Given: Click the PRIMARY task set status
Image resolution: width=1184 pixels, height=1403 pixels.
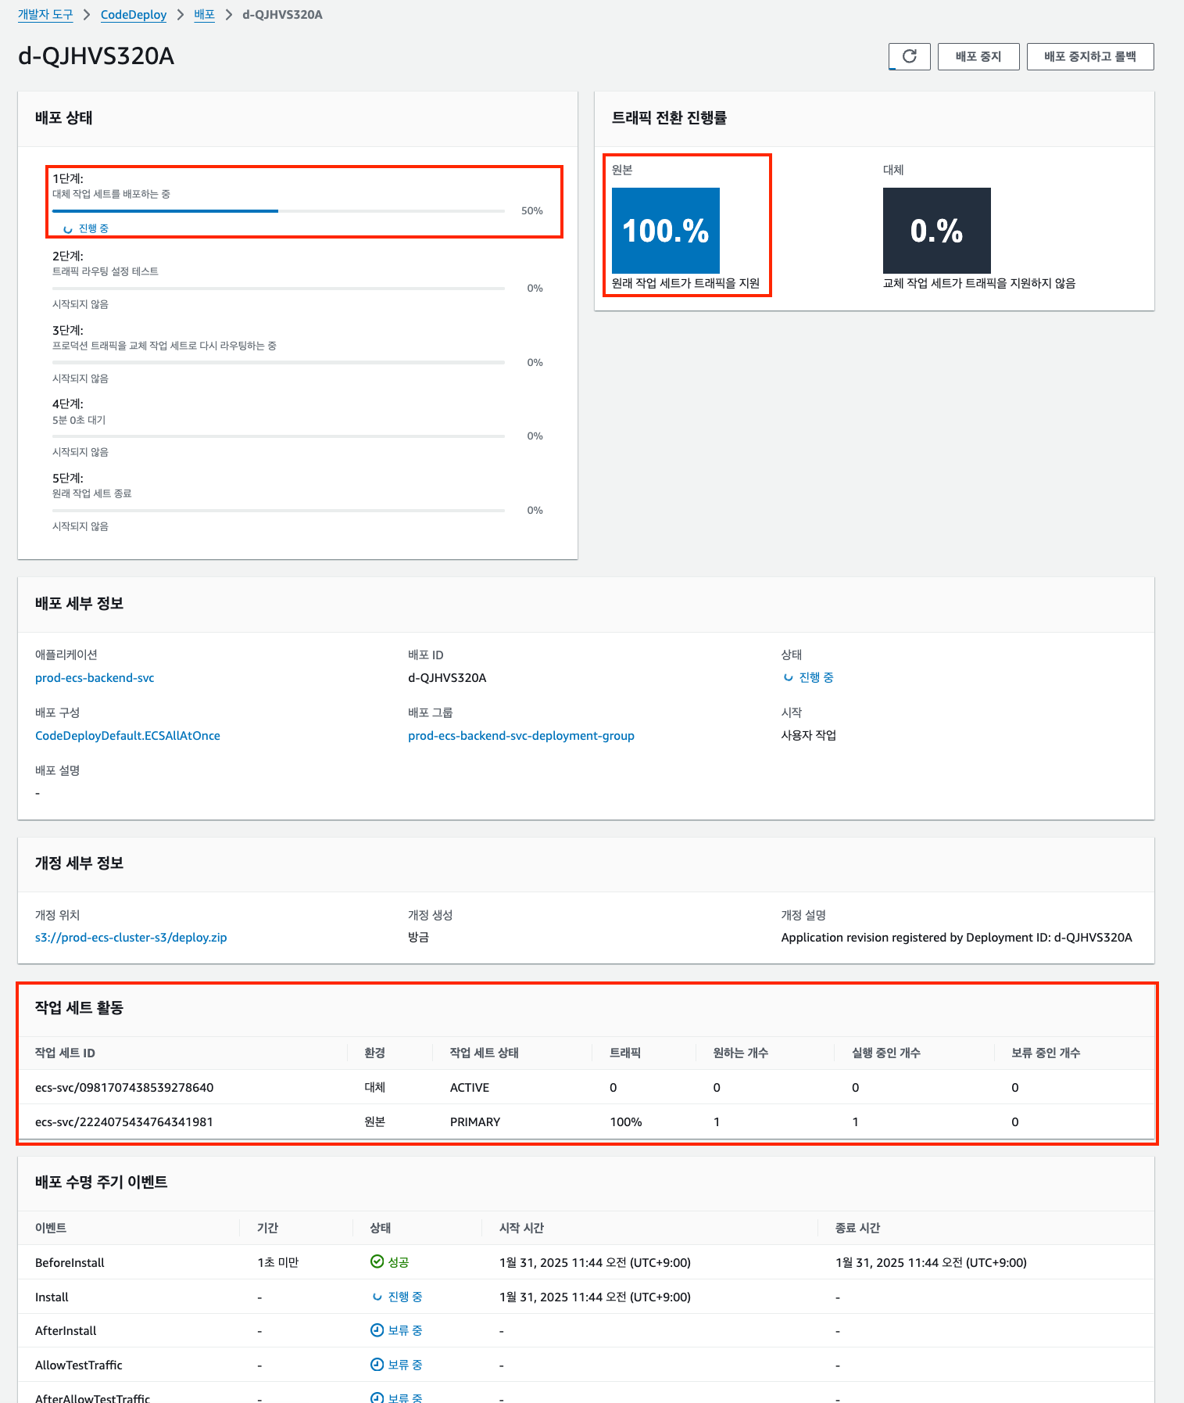Looking at the screenshot, I should point(475,1122).
